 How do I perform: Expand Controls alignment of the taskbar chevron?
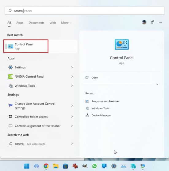[72, 126]
